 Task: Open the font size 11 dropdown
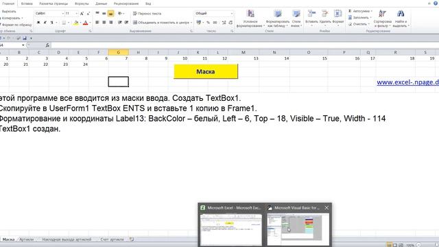[x=77, y=14]
